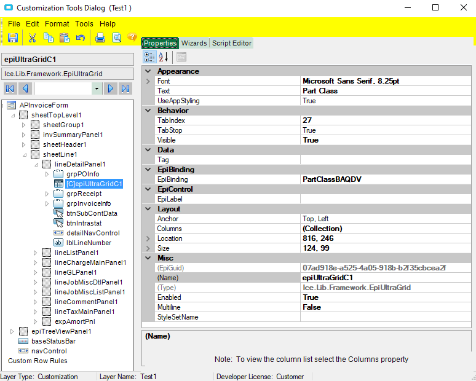Viewport: 476px width, 381px height.
Task: Go to last control navigation button
Action: tap(125, 88)
